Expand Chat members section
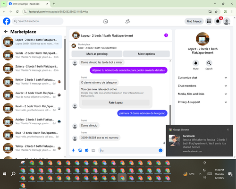The width and height of the screenshot is (236, 189). 202,86
